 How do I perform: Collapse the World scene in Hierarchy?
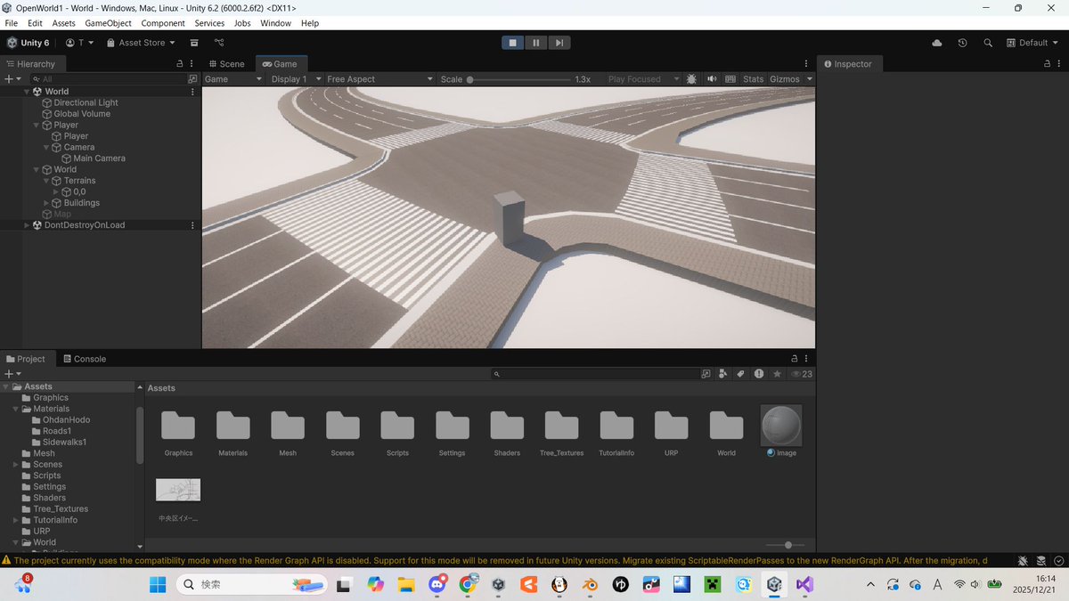(27, 91)
